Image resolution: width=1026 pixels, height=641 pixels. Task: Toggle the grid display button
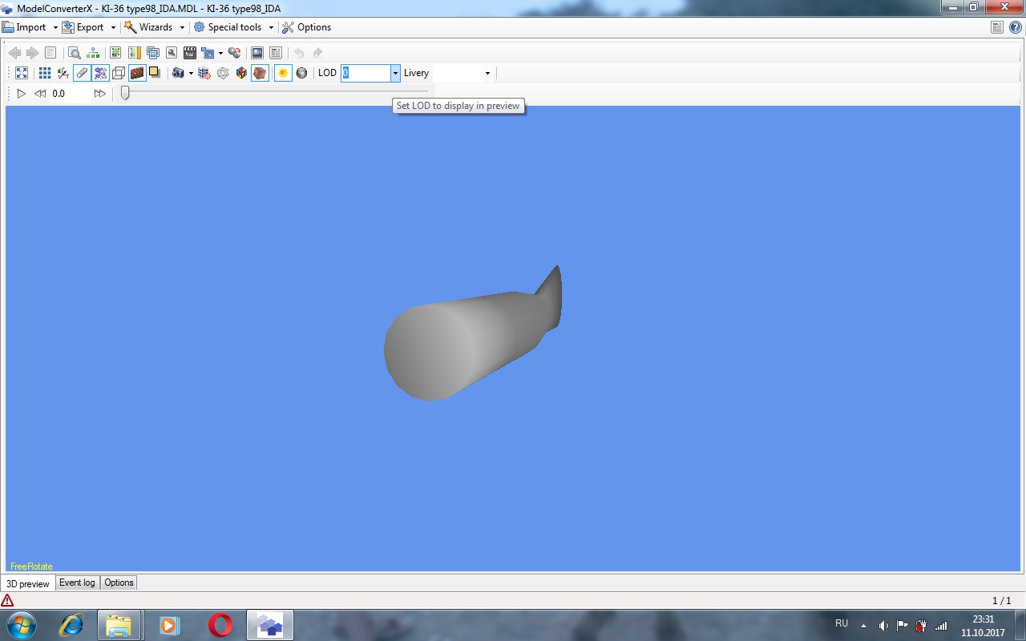[45, 73]
